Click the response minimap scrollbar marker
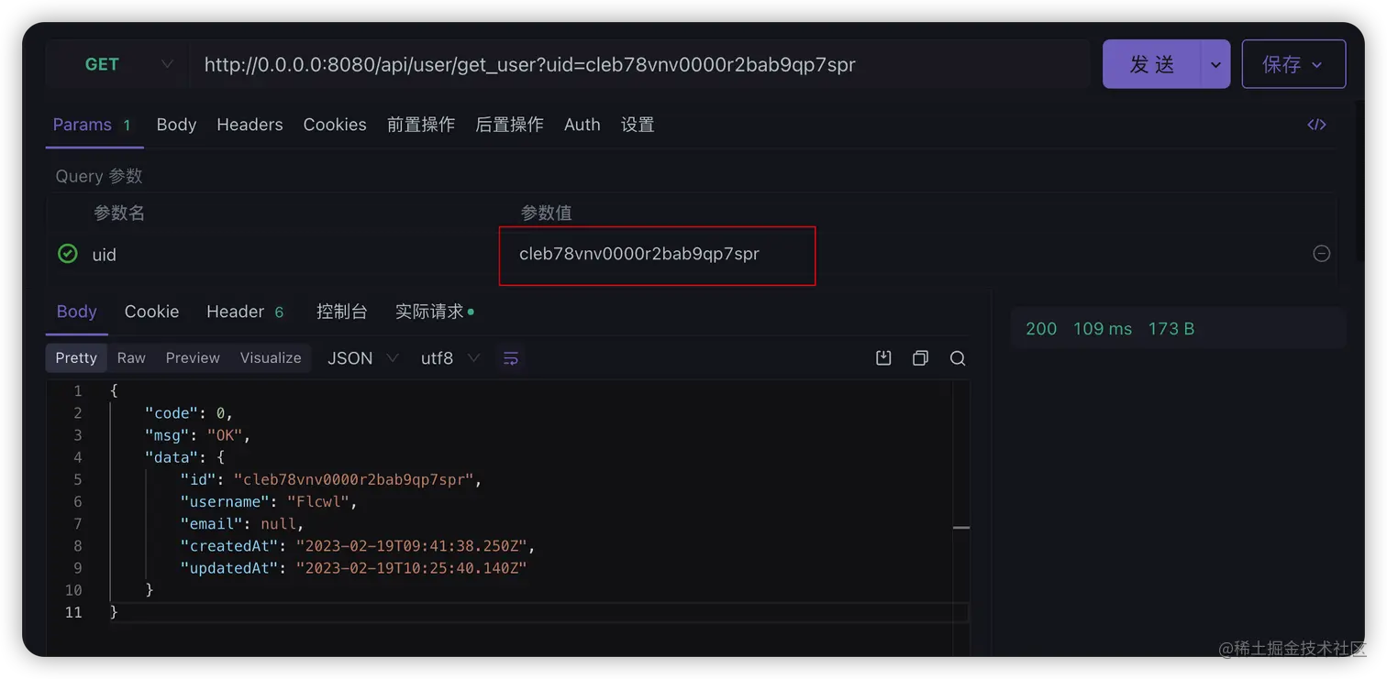 (961, 528)
